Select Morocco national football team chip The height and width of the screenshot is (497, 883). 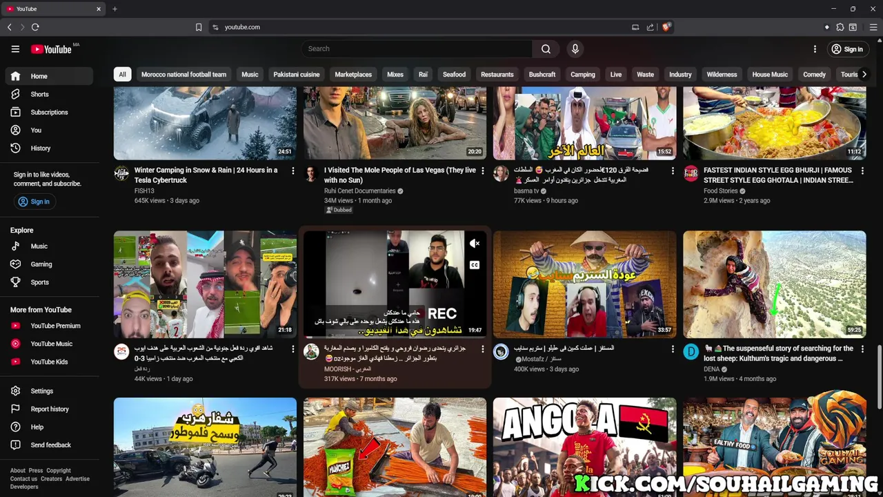coord(183,75)
